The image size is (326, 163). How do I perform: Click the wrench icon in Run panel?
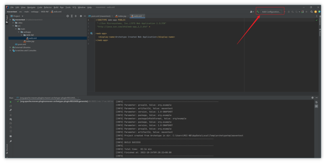click(x=11, y=110)
